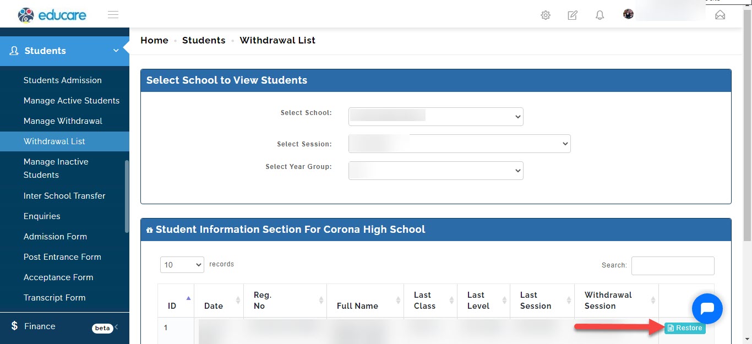Sort by Full Name column

[x=366, y=301]
